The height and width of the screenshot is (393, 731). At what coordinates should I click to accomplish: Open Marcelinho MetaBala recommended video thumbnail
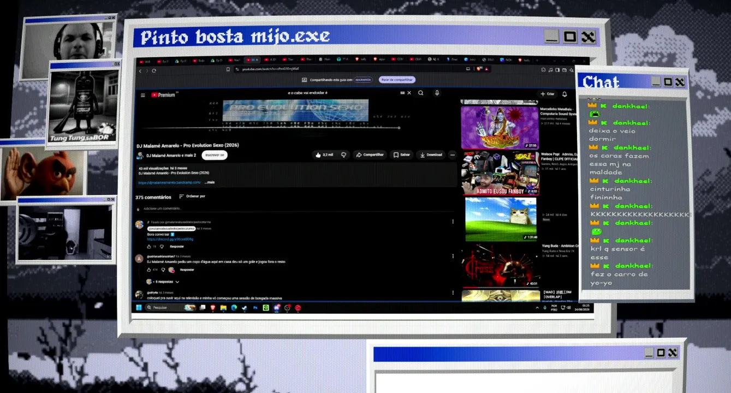pos(500,127)
